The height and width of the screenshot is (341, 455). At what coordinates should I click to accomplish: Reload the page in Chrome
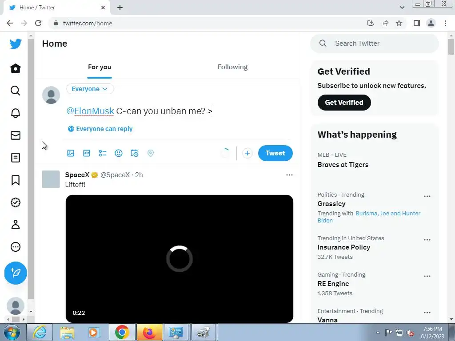coord(38,23)
